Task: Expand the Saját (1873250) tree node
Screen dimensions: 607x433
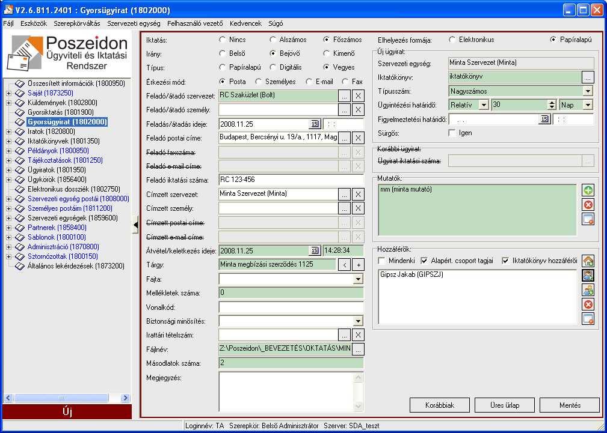Action: [9, 93]
